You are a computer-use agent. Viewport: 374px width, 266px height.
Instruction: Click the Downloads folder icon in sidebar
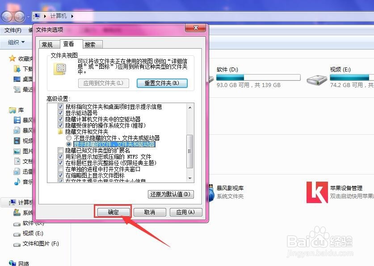click(17, 69)
